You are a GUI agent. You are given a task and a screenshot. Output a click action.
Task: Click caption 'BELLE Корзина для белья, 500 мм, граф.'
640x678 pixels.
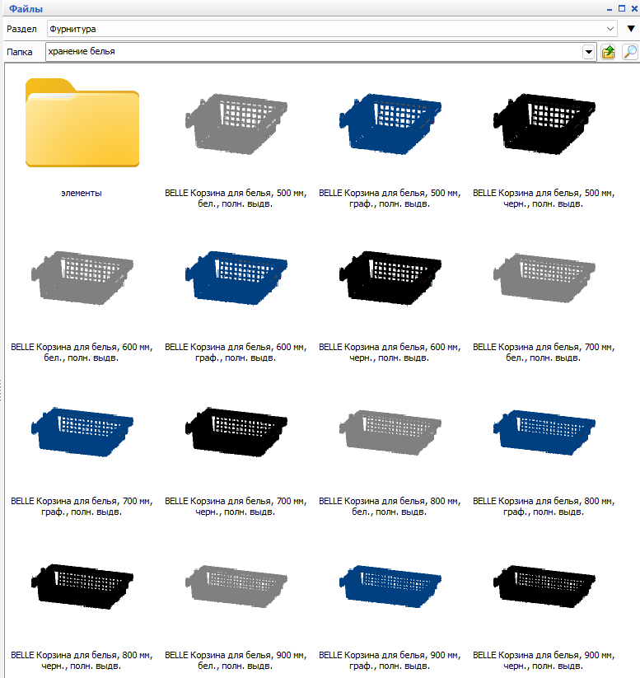[390, 199]
